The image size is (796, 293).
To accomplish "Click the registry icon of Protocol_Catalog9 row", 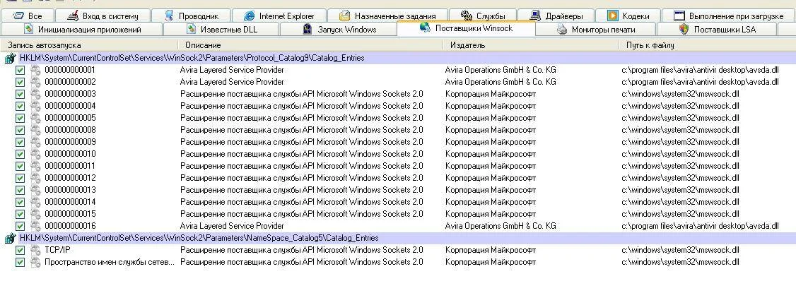I will click(x=10, y=59).
